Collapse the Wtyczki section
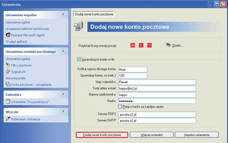 (63, 111)
